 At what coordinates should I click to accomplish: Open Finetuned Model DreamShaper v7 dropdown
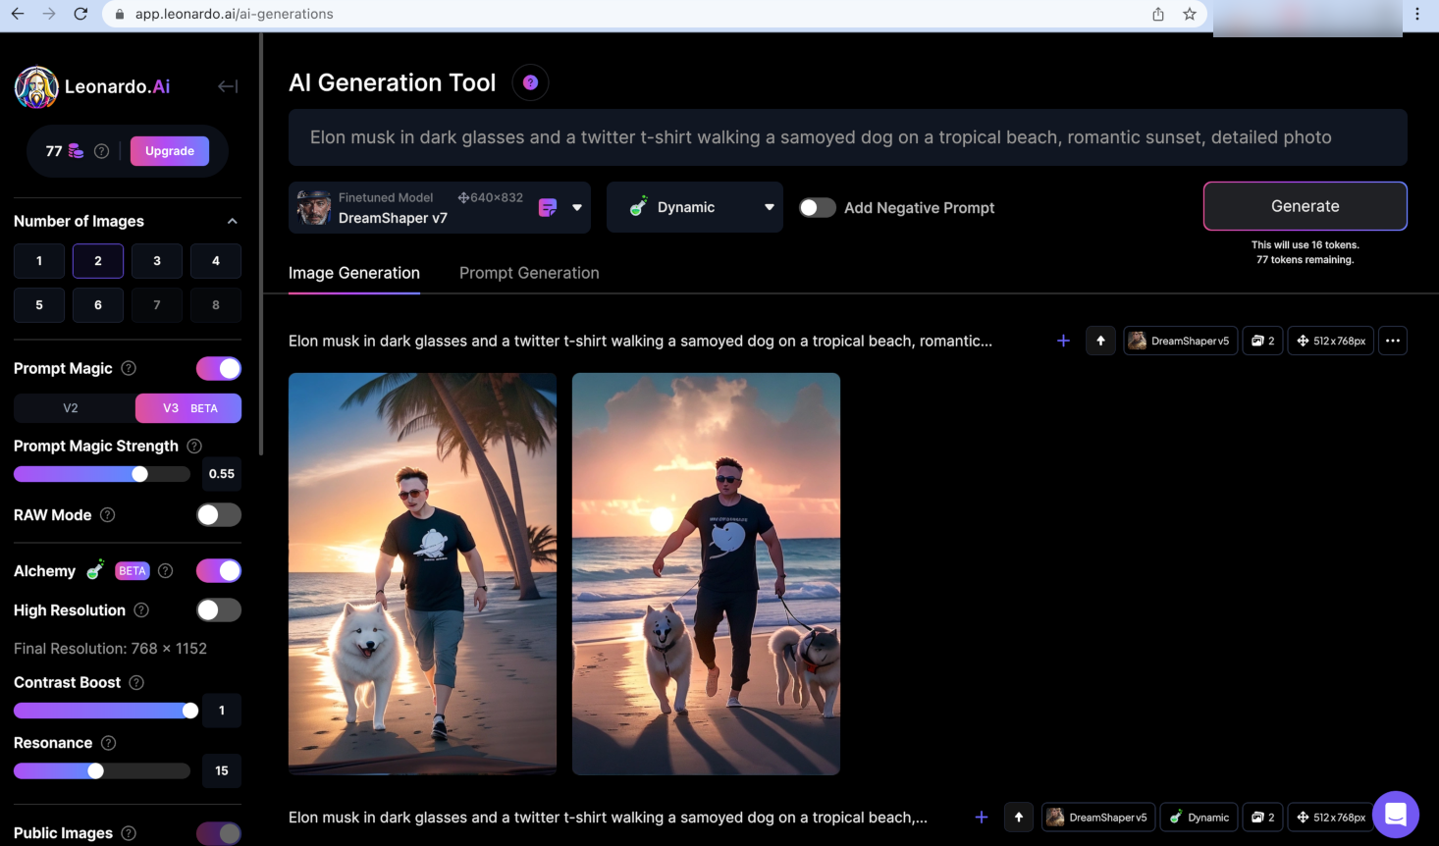[x=440, y=207]
